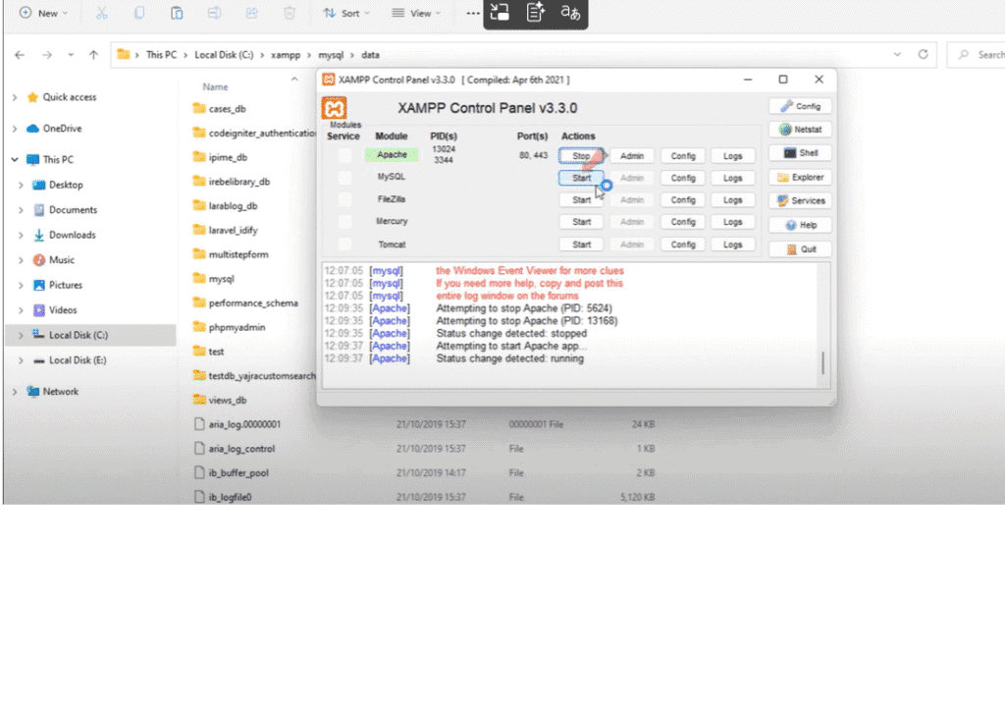
Task: Go forward in File Explorer
Action: (47, 55)
